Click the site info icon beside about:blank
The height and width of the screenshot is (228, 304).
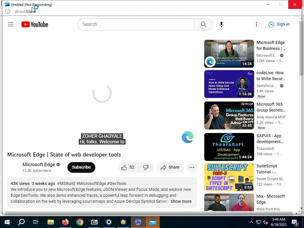click(7, 11)
